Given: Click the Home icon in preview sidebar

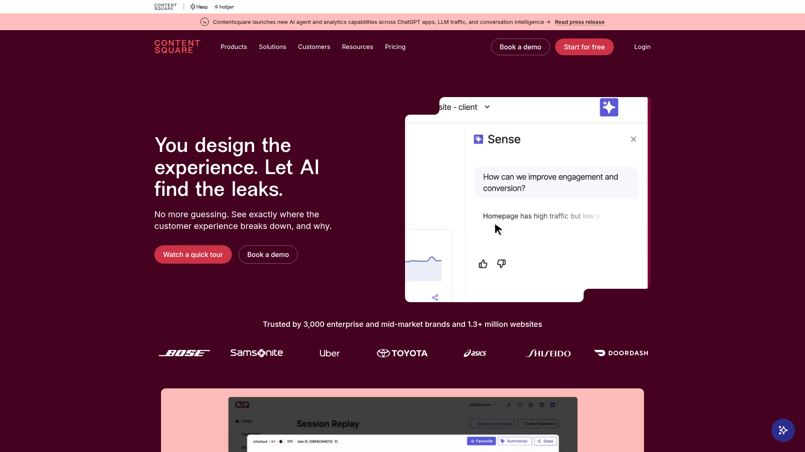Looking at the screenshot, I should (237, 421).
